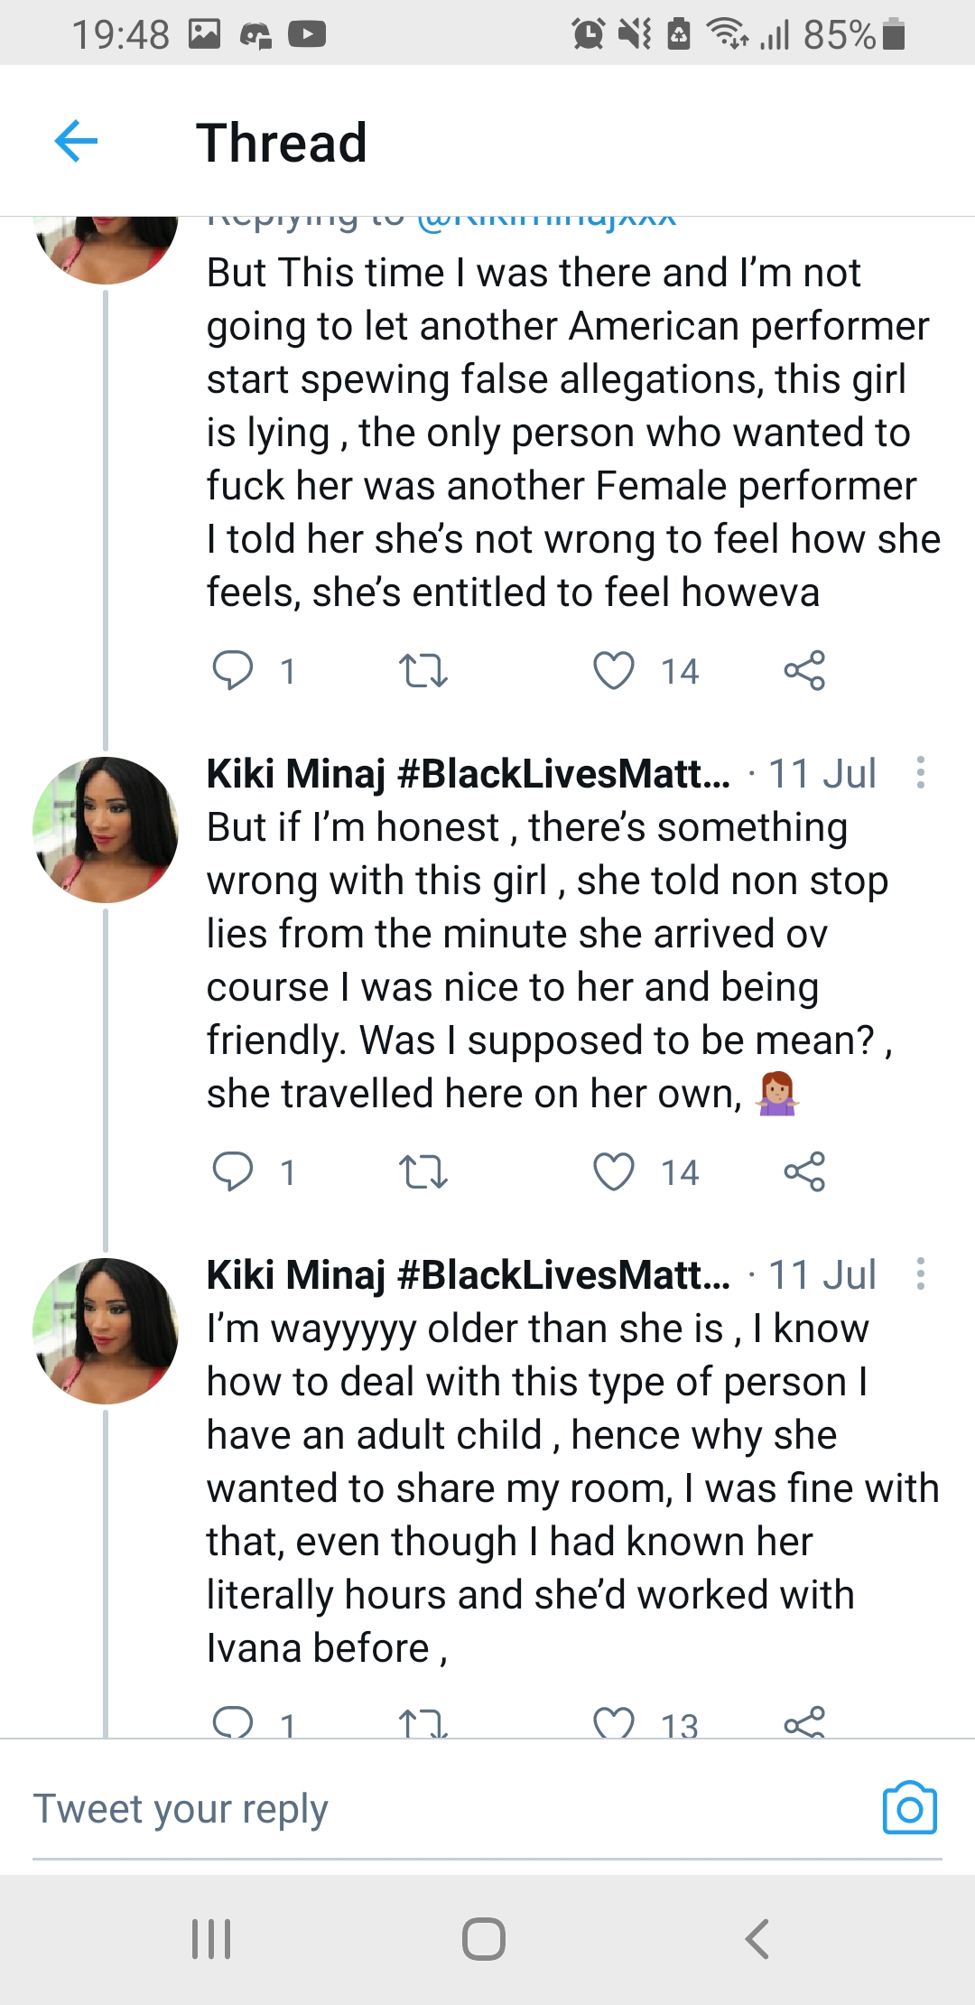Share the 'wayyyyy older' tweet
975x2005 pixels.
[x=804, y=1723]
